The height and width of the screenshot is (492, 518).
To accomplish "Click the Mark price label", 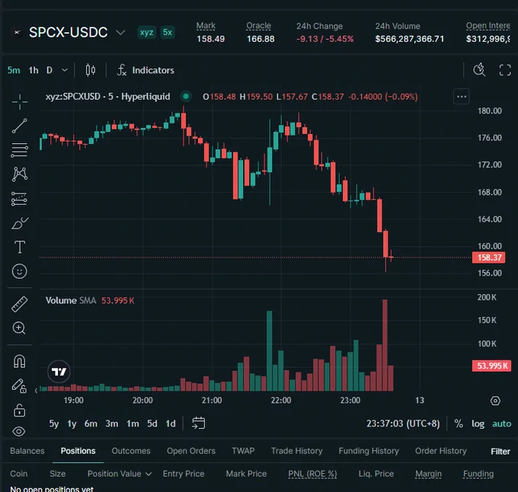I will click(x=206, y=26).
